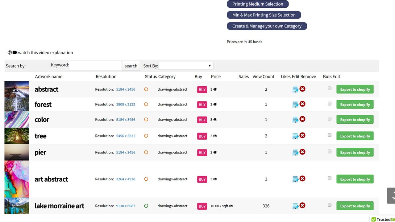Open the watch this video explanation link
Screen dimensions: 395x222
click(46, 52)
